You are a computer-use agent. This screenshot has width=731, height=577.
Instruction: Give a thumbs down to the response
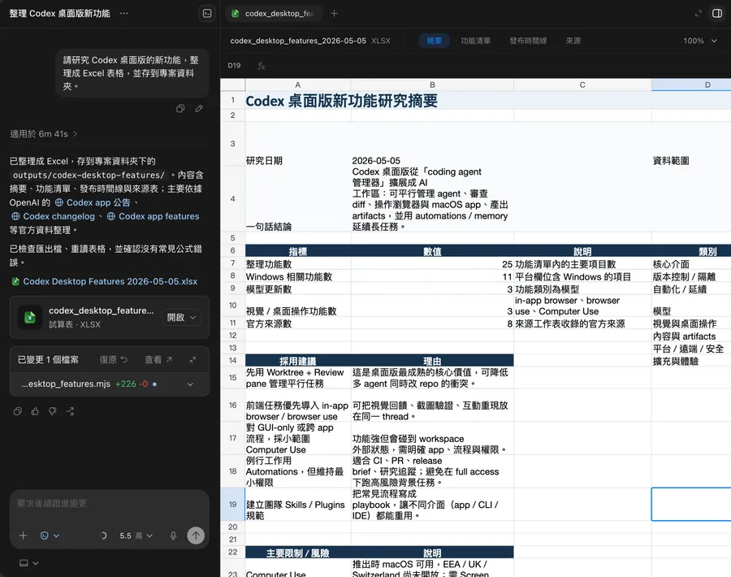pyautogui.click(x=53, y=411)
